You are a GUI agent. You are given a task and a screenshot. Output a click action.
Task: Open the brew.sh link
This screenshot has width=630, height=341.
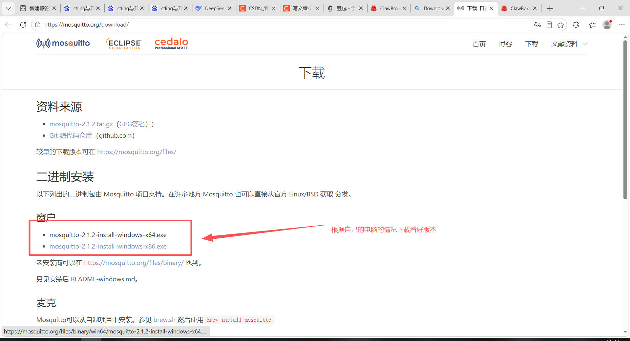[x=164, y=320]
